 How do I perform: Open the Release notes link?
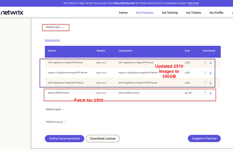(52, 40)
